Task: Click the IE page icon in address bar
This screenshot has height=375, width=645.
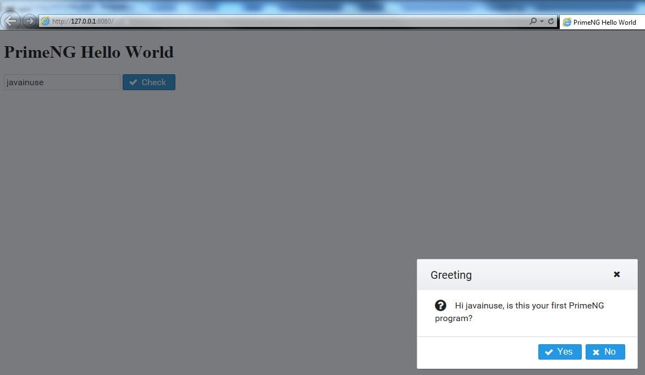Action: pyautogui.click(x=45, y=21)
